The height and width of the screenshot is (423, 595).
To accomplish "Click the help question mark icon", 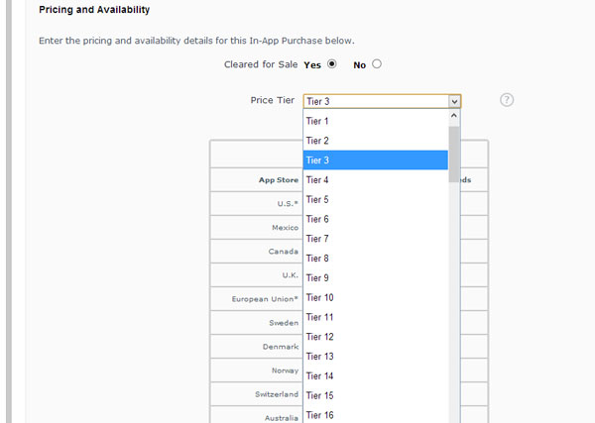I will click(x=507, y=100).
